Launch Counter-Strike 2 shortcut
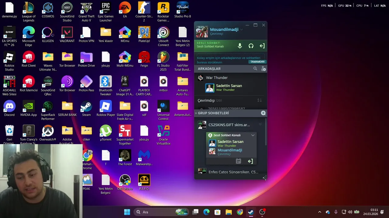This screenshot has width=389, height=218. coord(144,12)
